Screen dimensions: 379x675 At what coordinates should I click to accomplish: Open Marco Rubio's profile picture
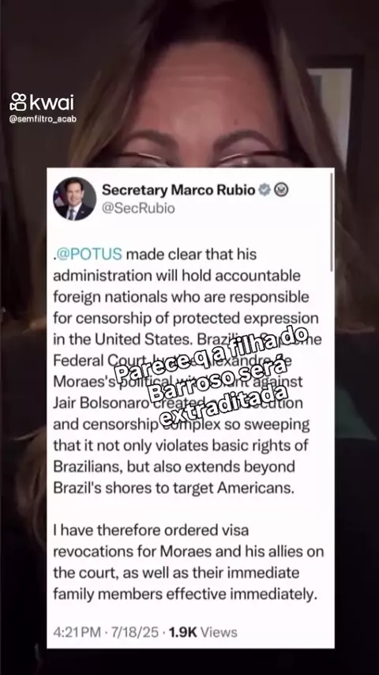click(74, 198)
